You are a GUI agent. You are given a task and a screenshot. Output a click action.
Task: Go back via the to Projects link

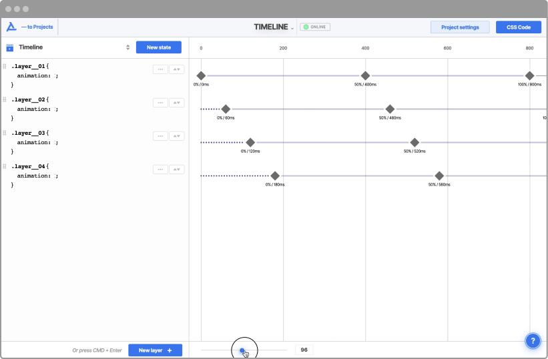tap(37, 27)
